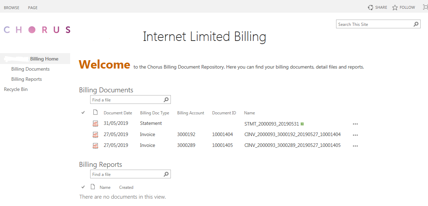The width and height of the screenshot is (428, 206).
Task: Click the site search magnifier icon
Action: click(416, 24)
